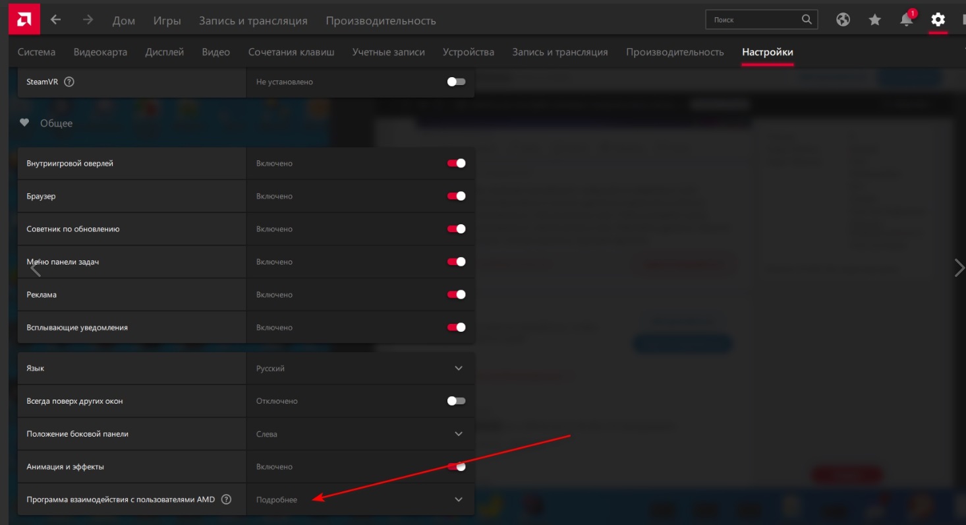
Task: Click the AMD logo icon
Action: (24, 20)
